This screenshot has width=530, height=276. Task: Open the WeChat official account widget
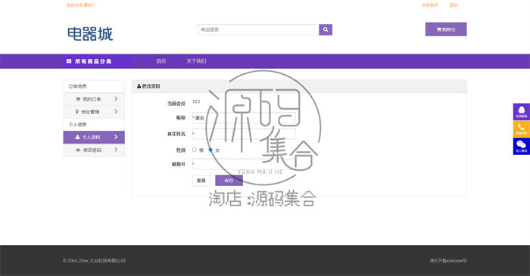click(x=522, y=147)
